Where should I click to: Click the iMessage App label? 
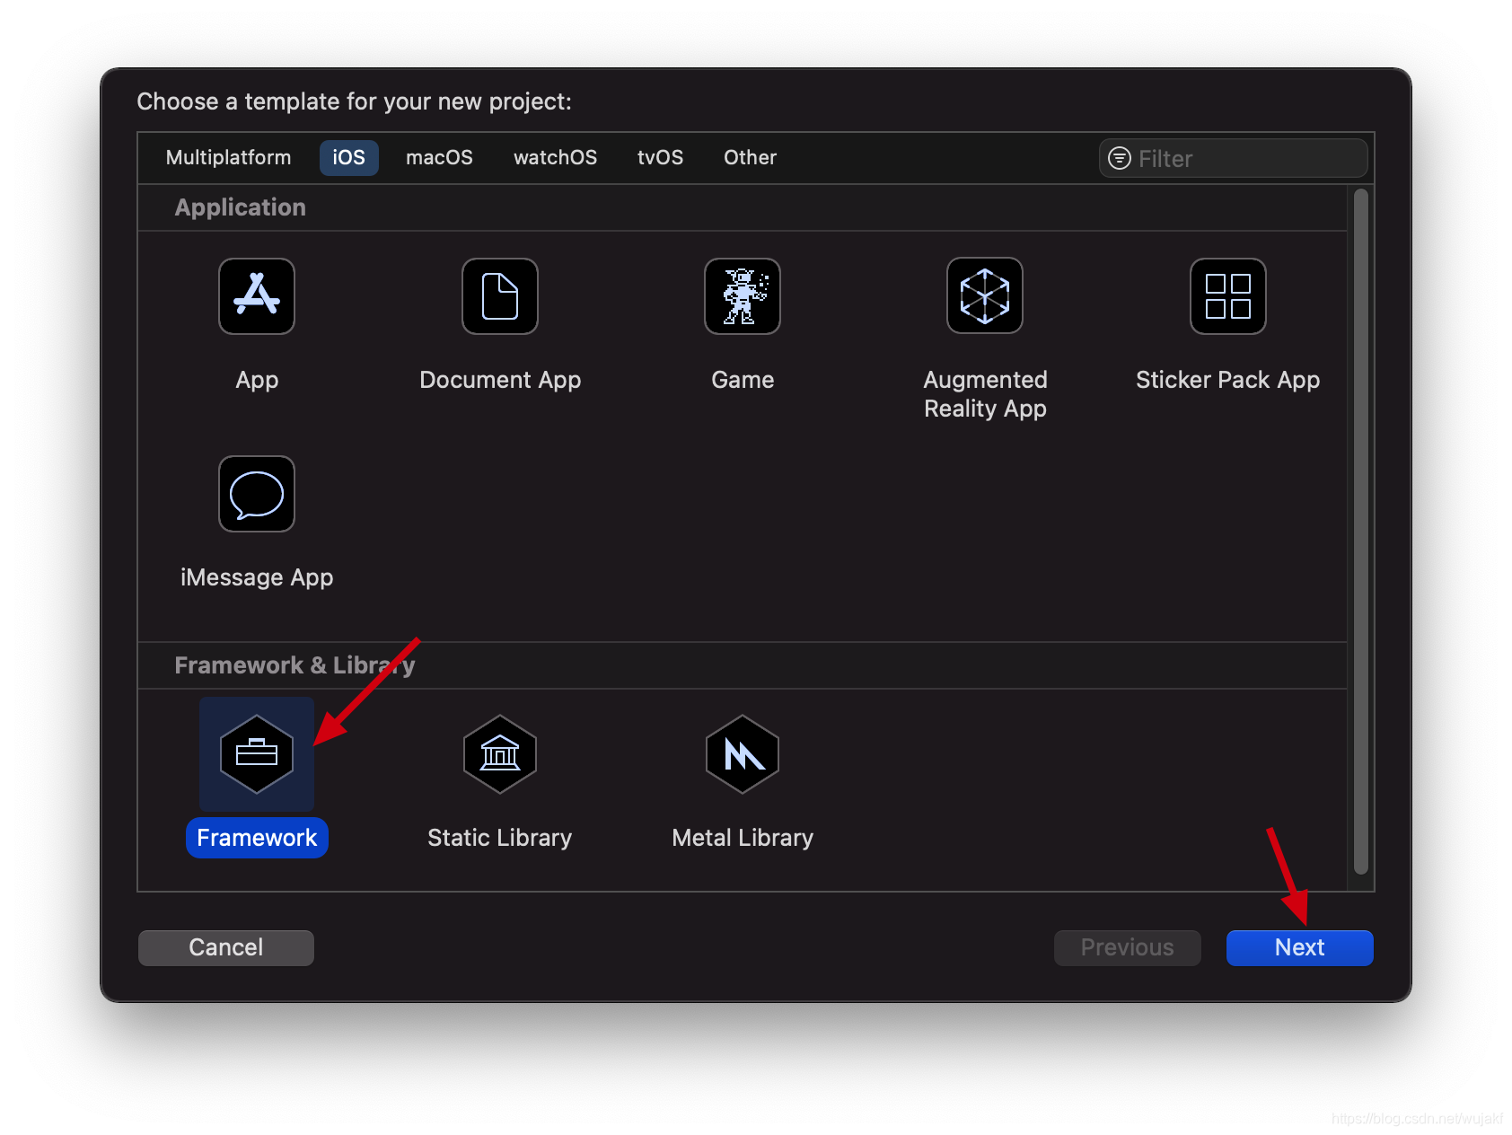pyautogui.click(x=257, y=577)
